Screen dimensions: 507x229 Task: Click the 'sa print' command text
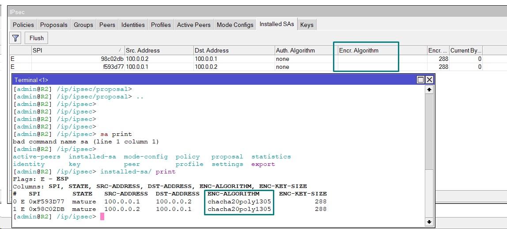click(x=116, y=134)
